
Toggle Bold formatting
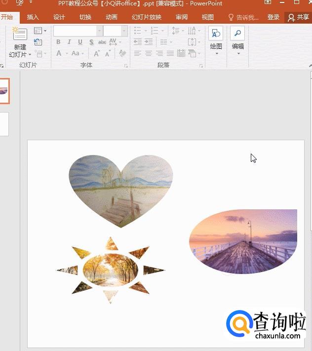(x=58, y=42)
